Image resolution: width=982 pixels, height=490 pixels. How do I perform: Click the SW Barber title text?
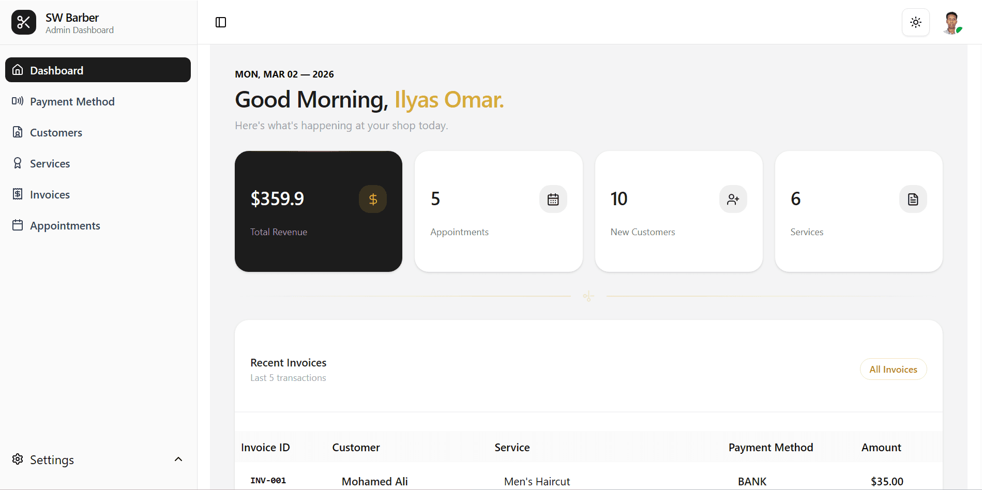click(x=72, y=18)
